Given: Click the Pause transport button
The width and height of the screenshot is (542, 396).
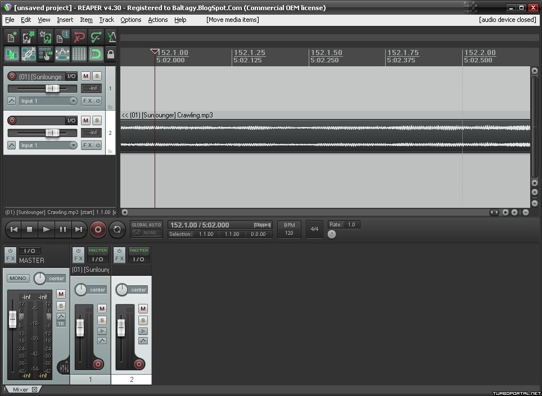Looking at the screenshot, I should pyautogui.click(x=62, y=229).
